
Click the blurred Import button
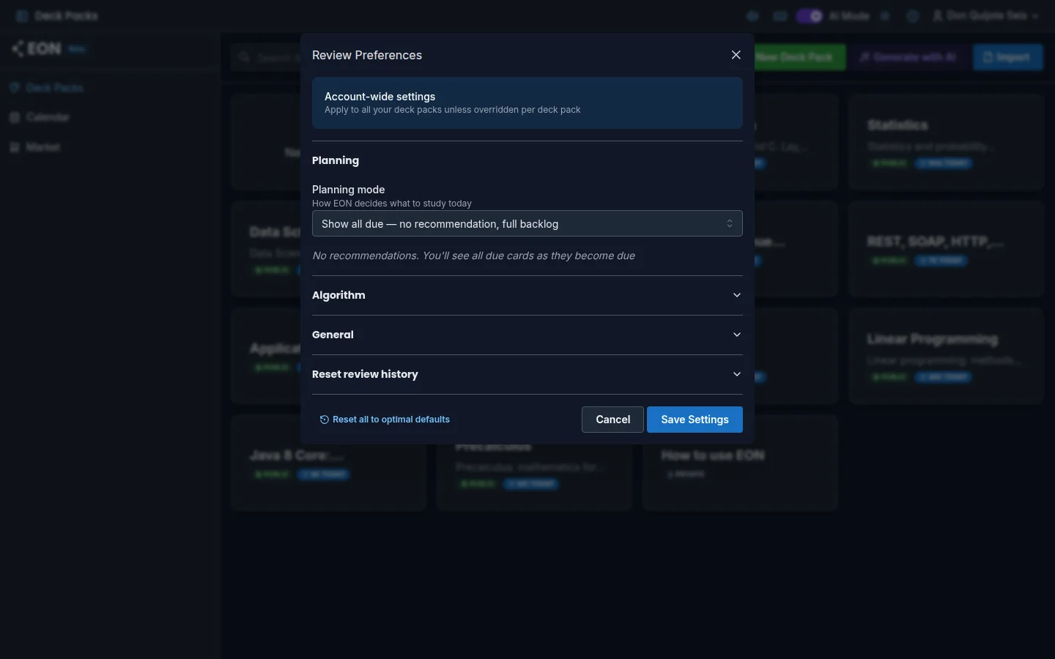pyautogui.click(x=1008, y=57)
